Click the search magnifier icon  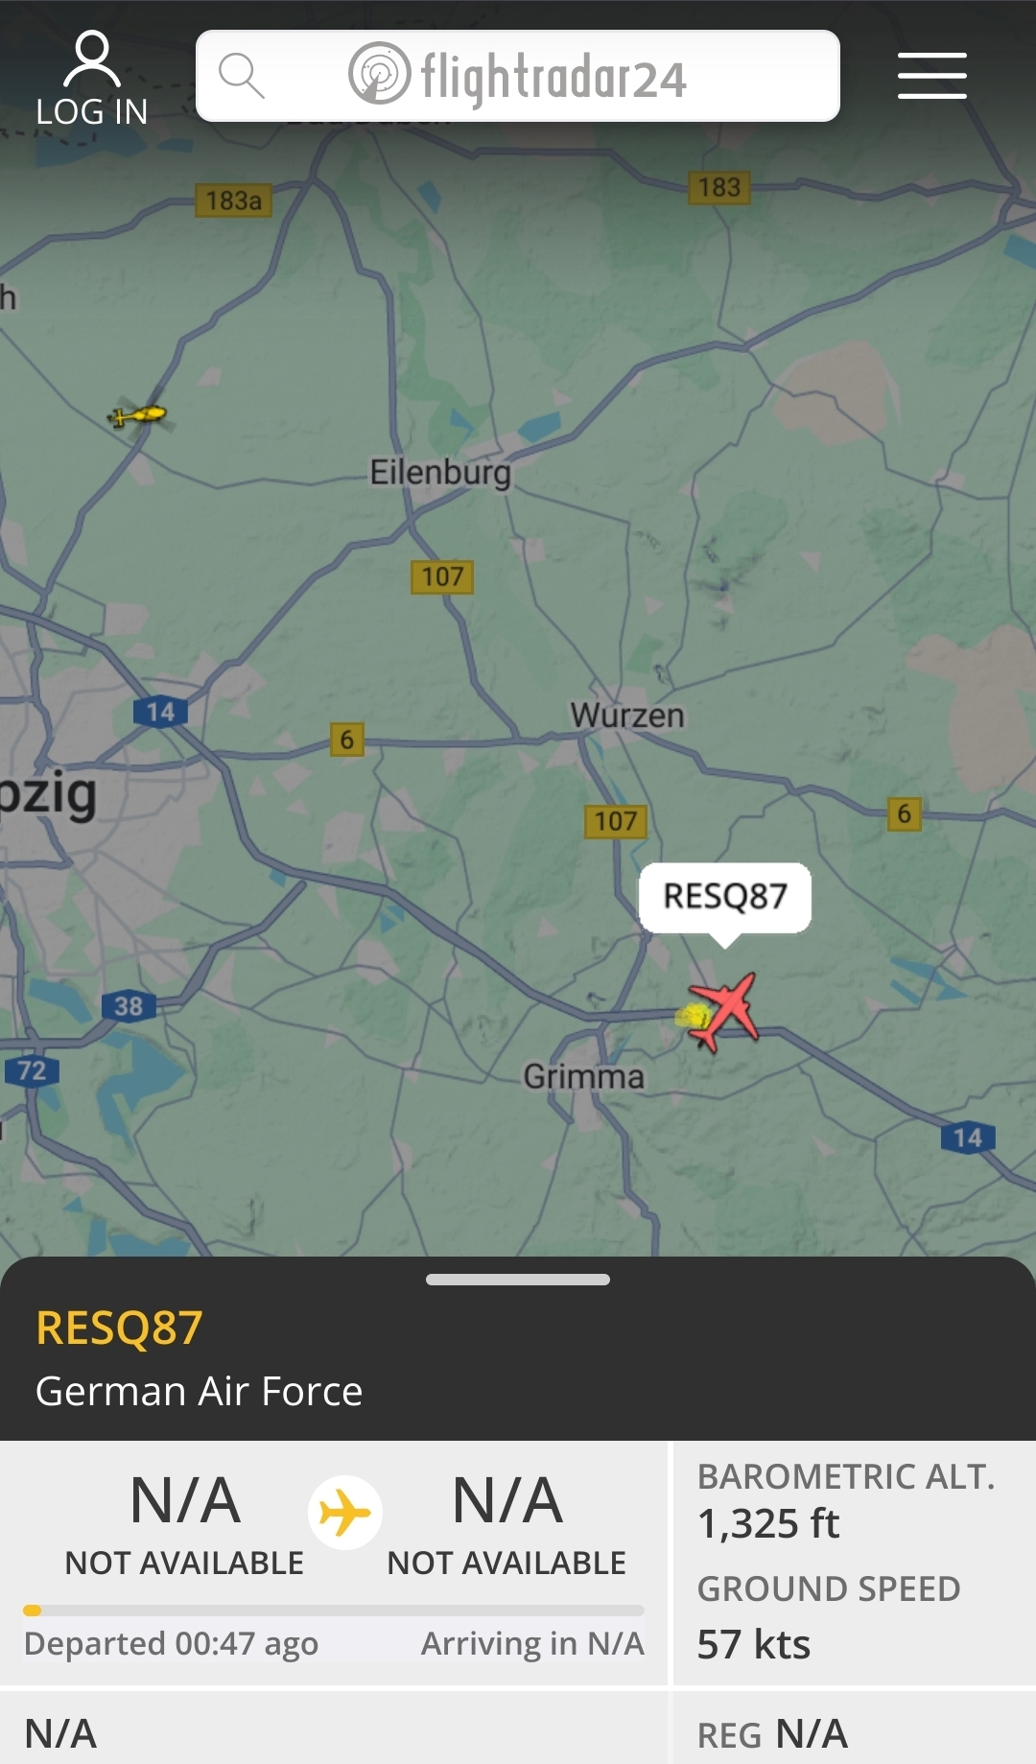coord(241,76)
